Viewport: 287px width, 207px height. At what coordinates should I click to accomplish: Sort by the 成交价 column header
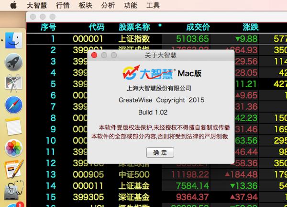tap(198, 27)
